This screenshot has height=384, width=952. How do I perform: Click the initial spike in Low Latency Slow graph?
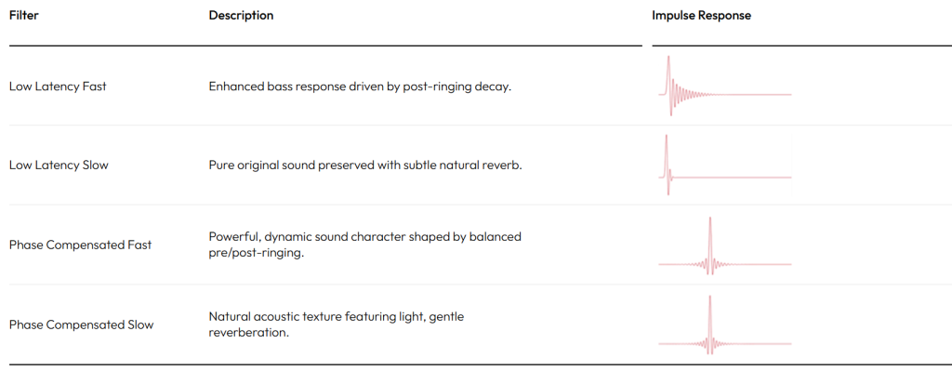click(x=666, y=155)
